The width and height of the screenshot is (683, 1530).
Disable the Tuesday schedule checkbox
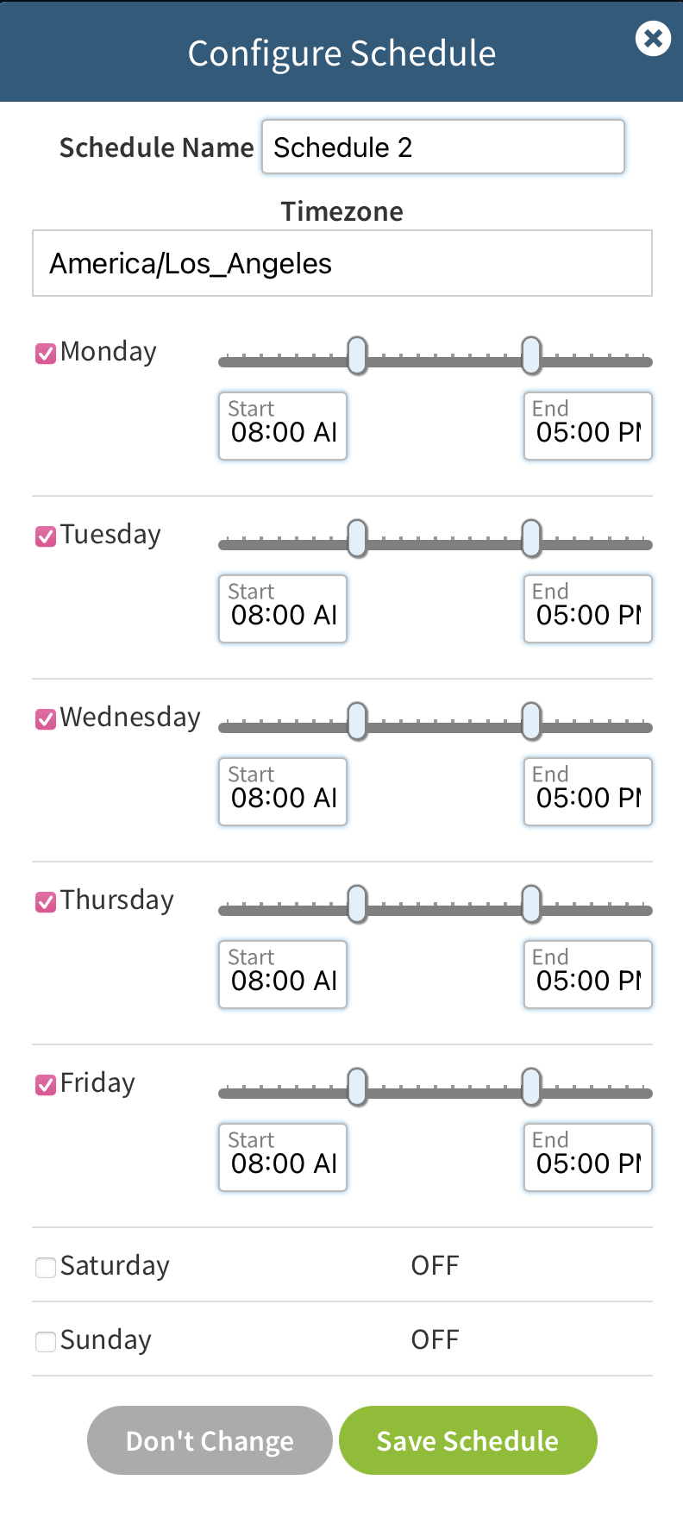tap(46, 536)
